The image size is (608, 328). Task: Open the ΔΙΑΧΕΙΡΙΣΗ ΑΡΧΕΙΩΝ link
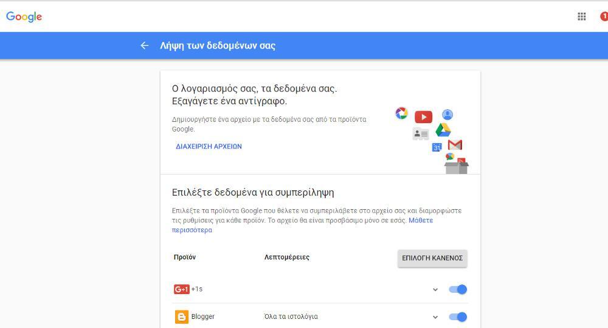point(209,146)
